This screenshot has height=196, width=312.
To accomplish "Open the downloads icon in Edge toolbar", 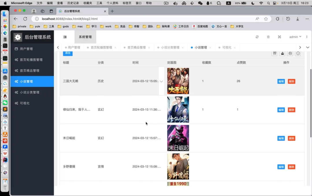I will pos(298,19).
